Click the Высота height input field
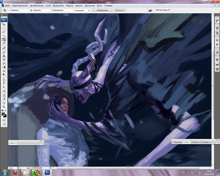This screenshot has height=176, width=220. click(x=46, y=10)
